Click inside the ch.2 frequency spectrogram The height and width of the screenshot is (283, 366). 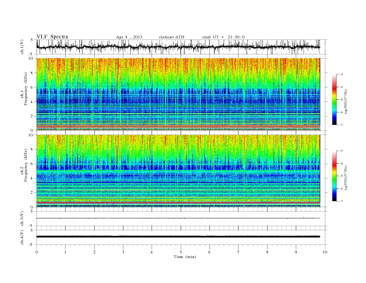(178, 171)
